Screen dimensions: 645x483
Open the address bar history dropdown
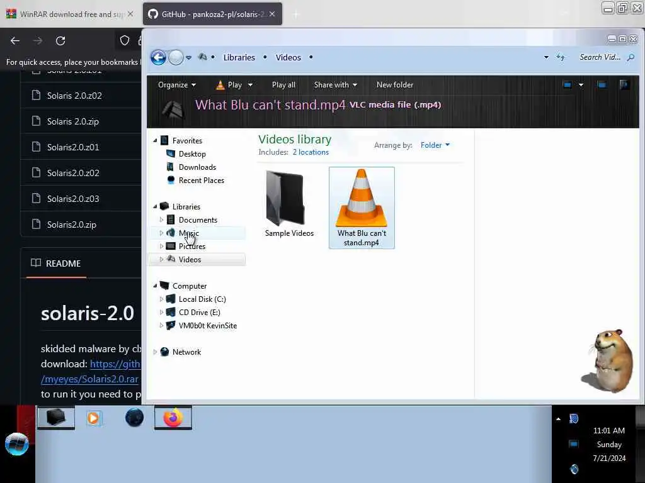(546, 57)
